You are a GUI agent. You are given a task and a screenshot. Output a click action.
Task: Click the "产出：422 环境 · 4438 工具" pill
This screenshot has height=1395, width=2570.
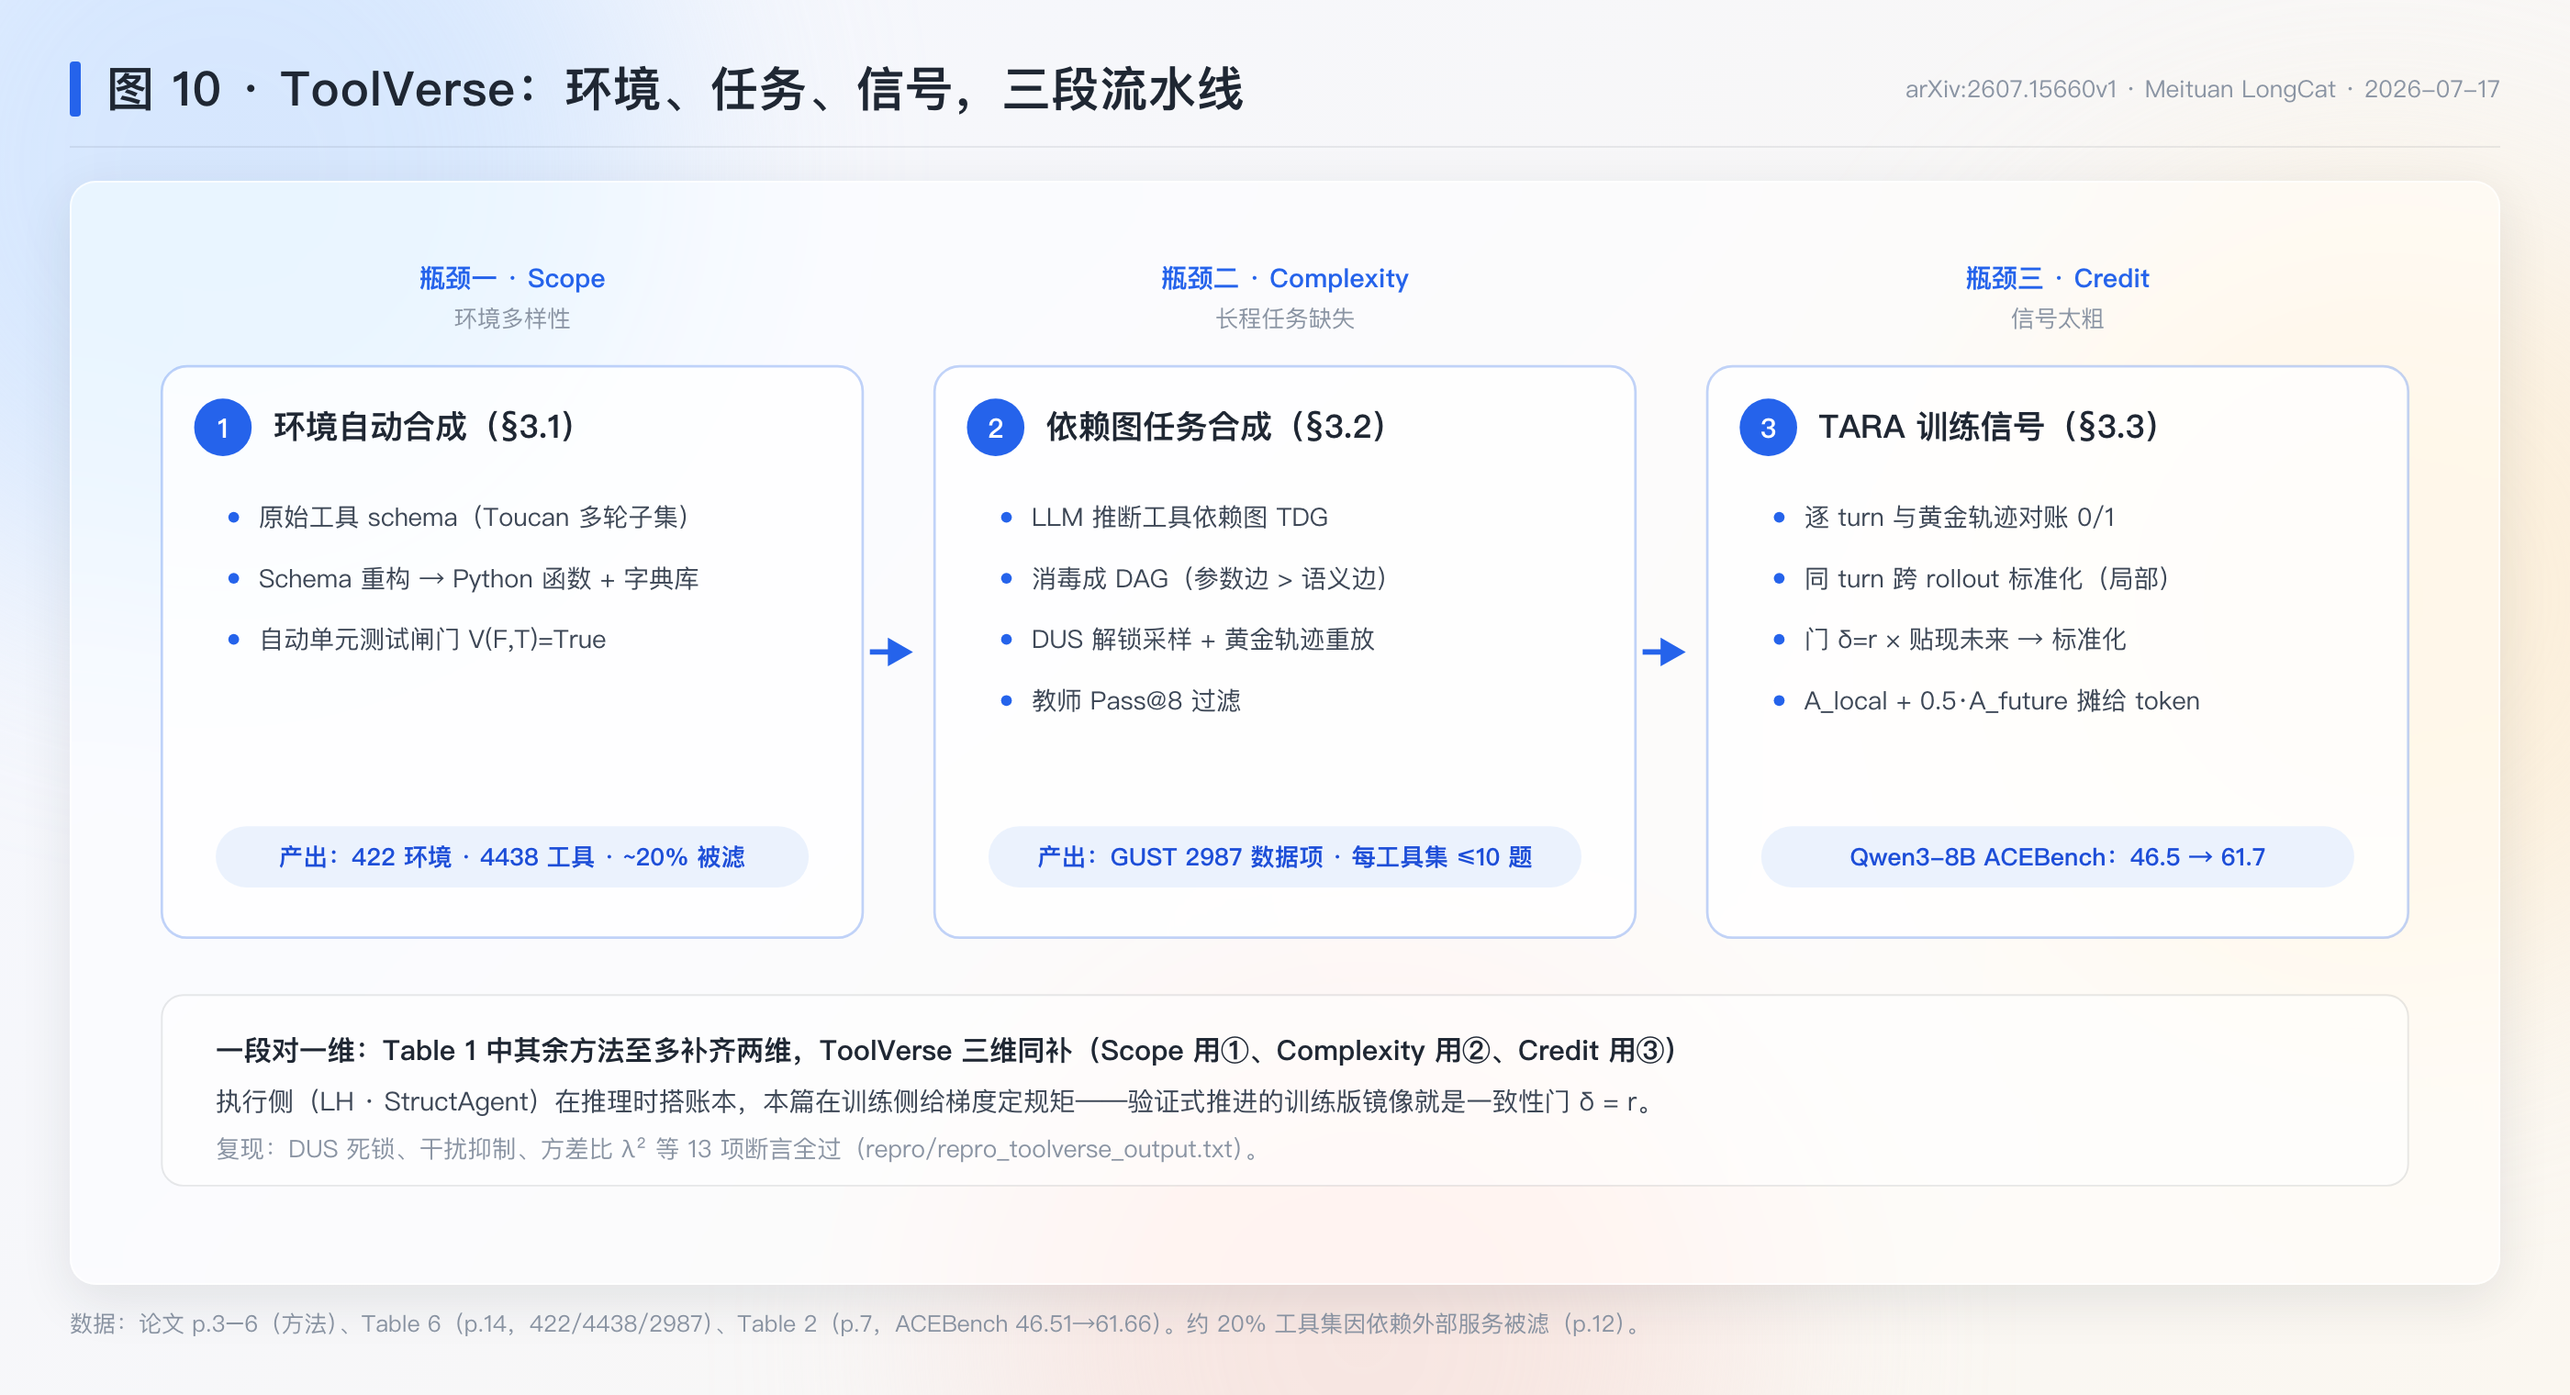(x=512, y=856)
